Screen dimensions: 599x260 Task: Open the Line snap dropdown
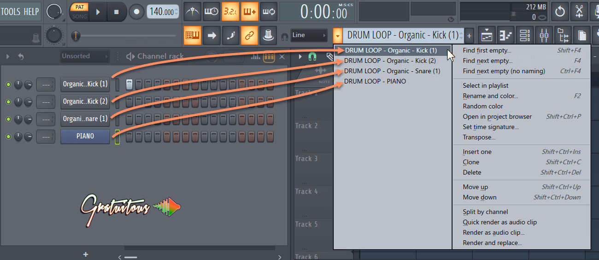pyautogui.click(x=309, y=35)
